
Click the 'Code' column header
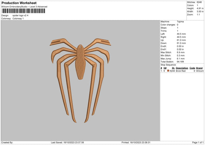192,68
